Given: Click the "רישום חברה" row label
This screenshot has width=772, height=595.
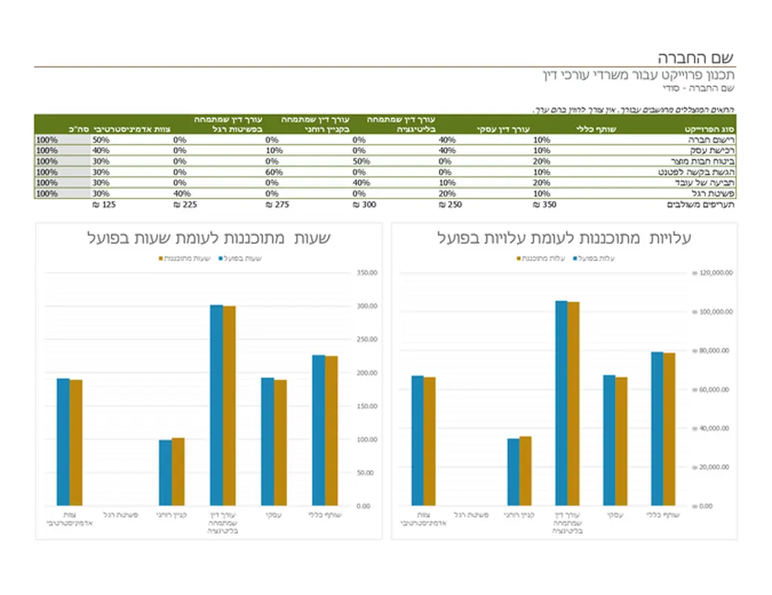Looking at the screenshot, I should point(714,139).
